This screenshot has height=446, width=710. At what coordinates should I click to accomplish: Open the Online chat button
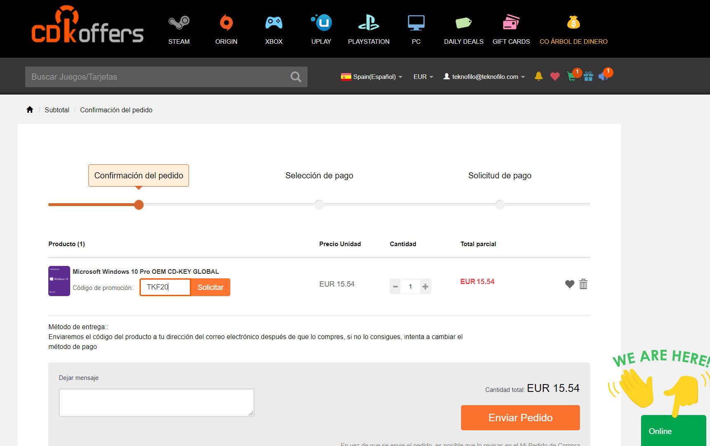pos(673,431)
